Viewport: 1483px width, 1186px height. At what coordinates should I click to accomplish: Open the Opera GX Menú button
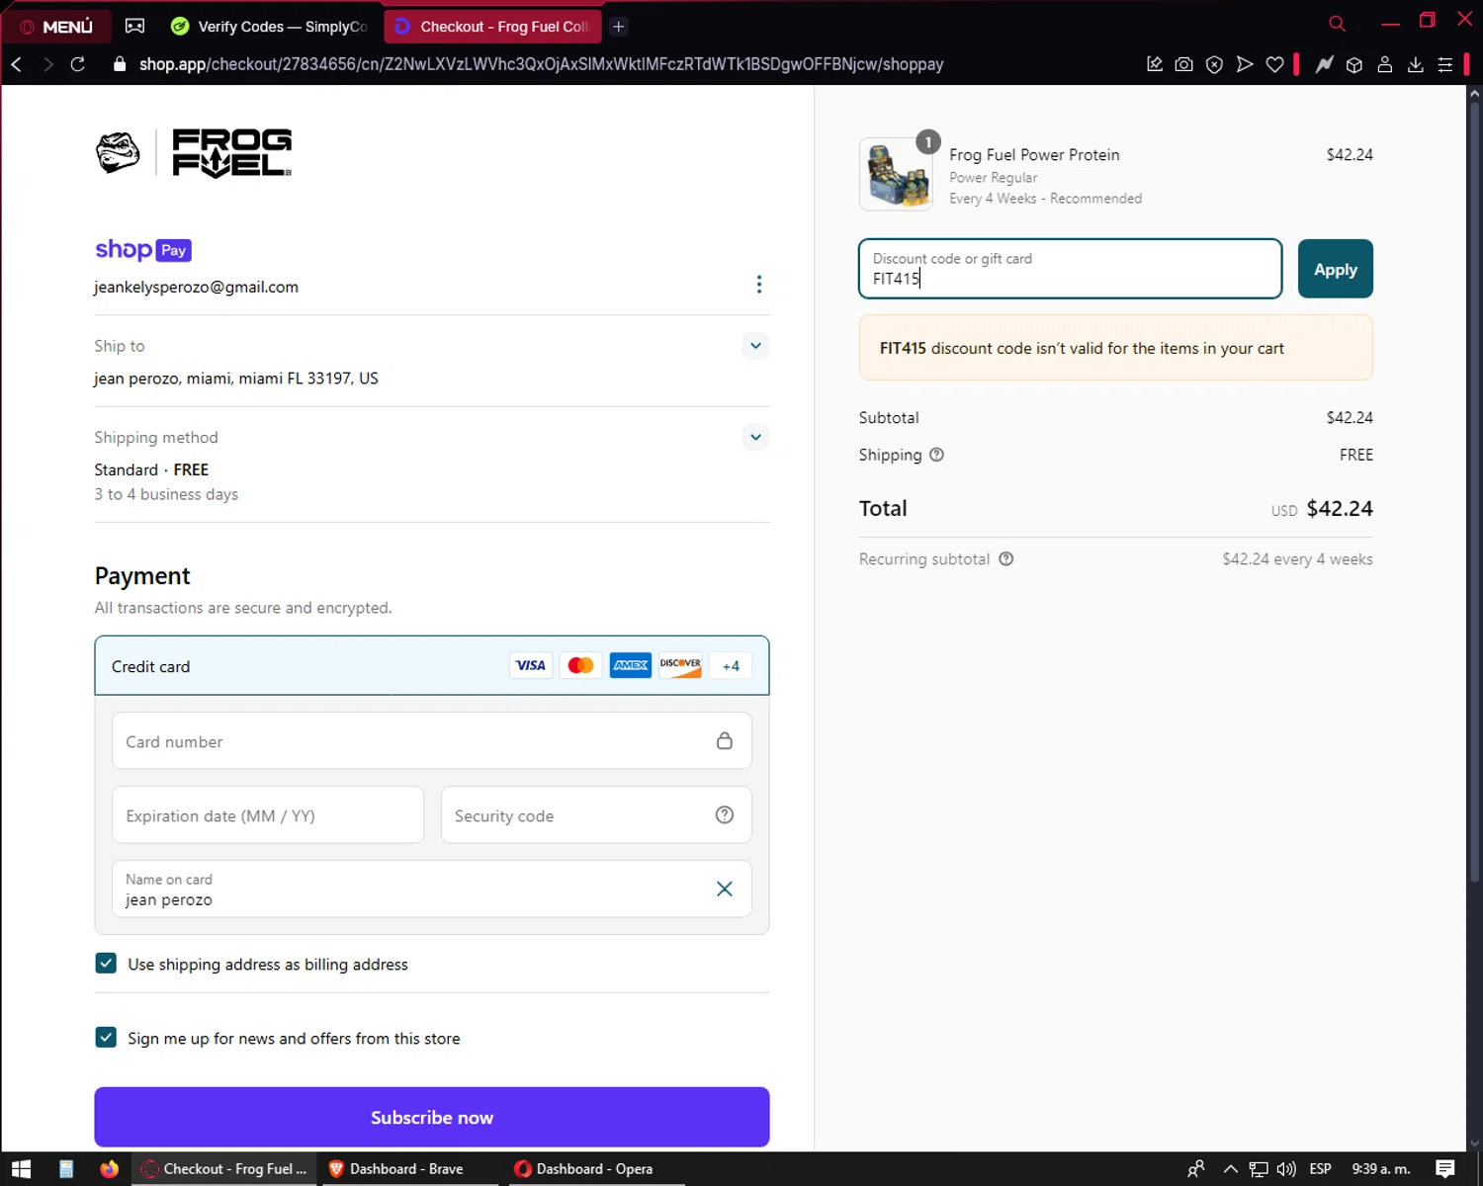pos(56,27)
